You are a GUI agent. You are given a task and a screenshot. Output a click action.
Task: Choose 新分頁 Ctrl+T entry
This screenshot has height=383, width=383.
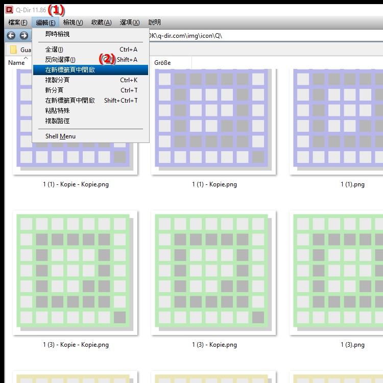(90, 90)
